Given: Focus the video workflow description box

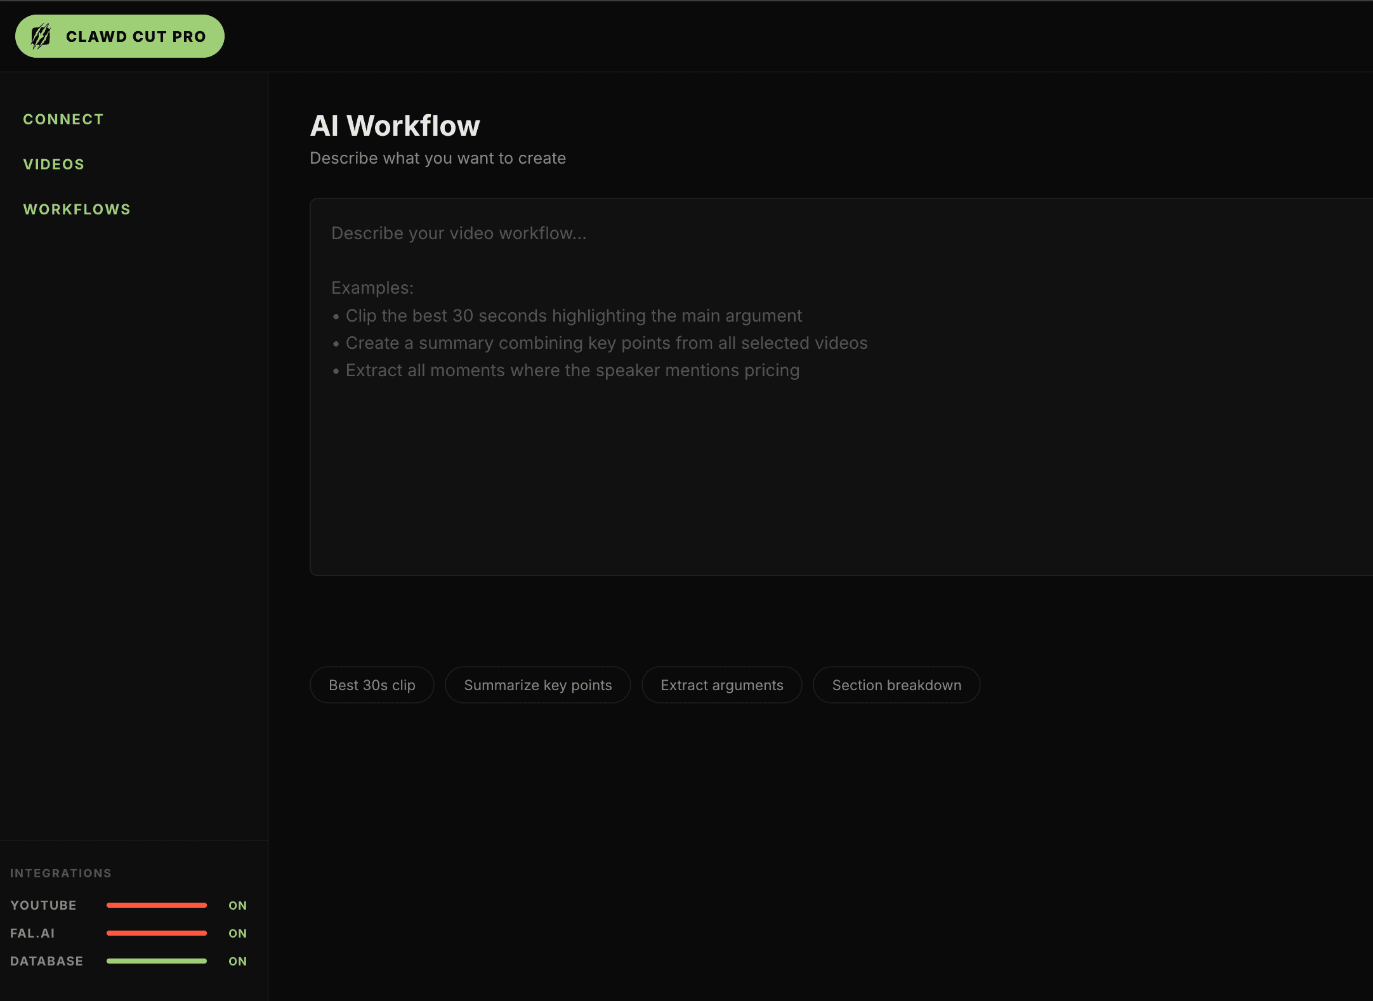Looking at the screenshot, I should [x=841, y=387].
